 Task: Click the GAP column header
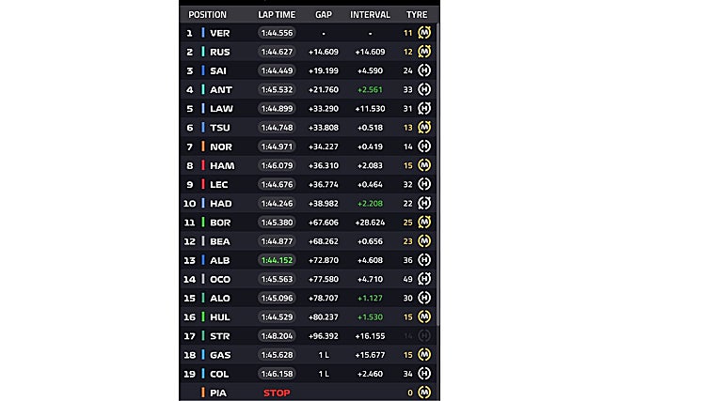click(x=324, y=15)
